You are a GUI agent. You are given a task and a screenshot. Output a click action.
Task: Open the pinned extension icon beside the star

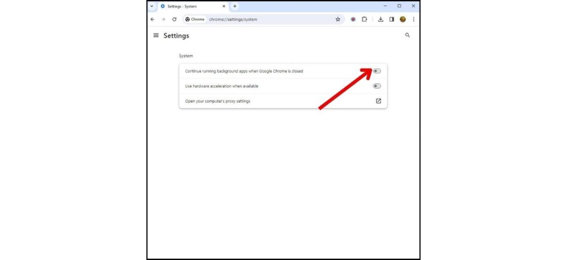tap(353, 19)
